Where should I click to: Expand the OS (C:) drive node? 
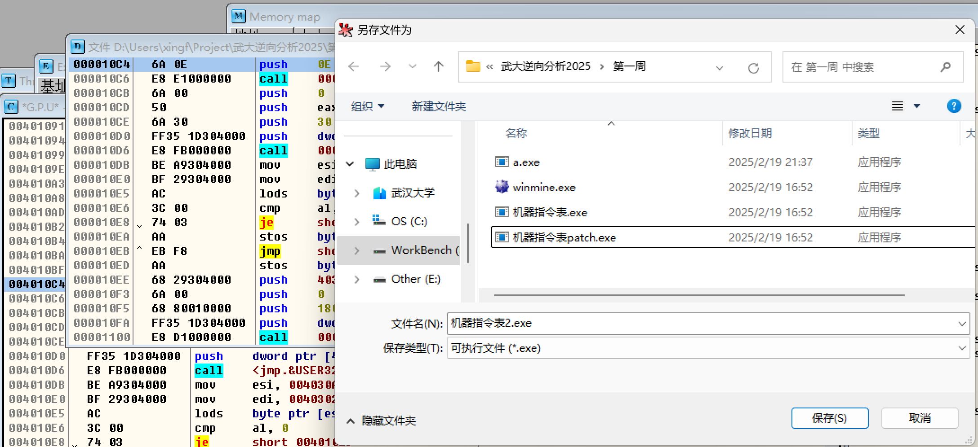click(357, 222)
